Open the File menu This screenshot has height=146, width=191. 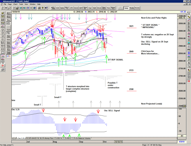[x=5, y=4]
